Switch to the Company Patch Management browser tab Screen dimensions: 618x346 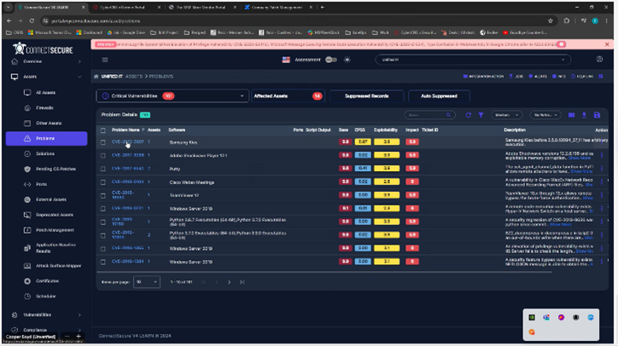click(x=278, y=7)
